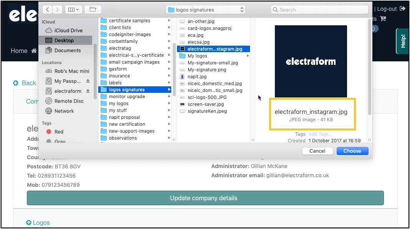
Task: Click the Back link on the page
Action: (25, 83)
